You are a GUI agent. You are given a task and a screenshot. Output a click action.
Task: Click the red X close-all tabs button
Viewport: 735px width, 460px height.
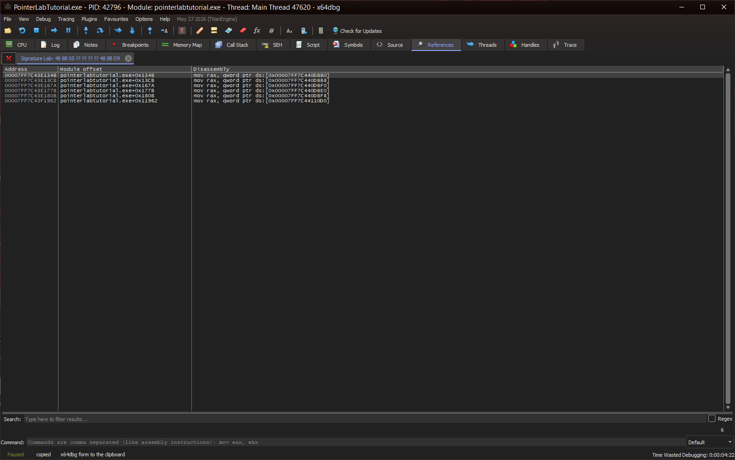coord(9,58)
